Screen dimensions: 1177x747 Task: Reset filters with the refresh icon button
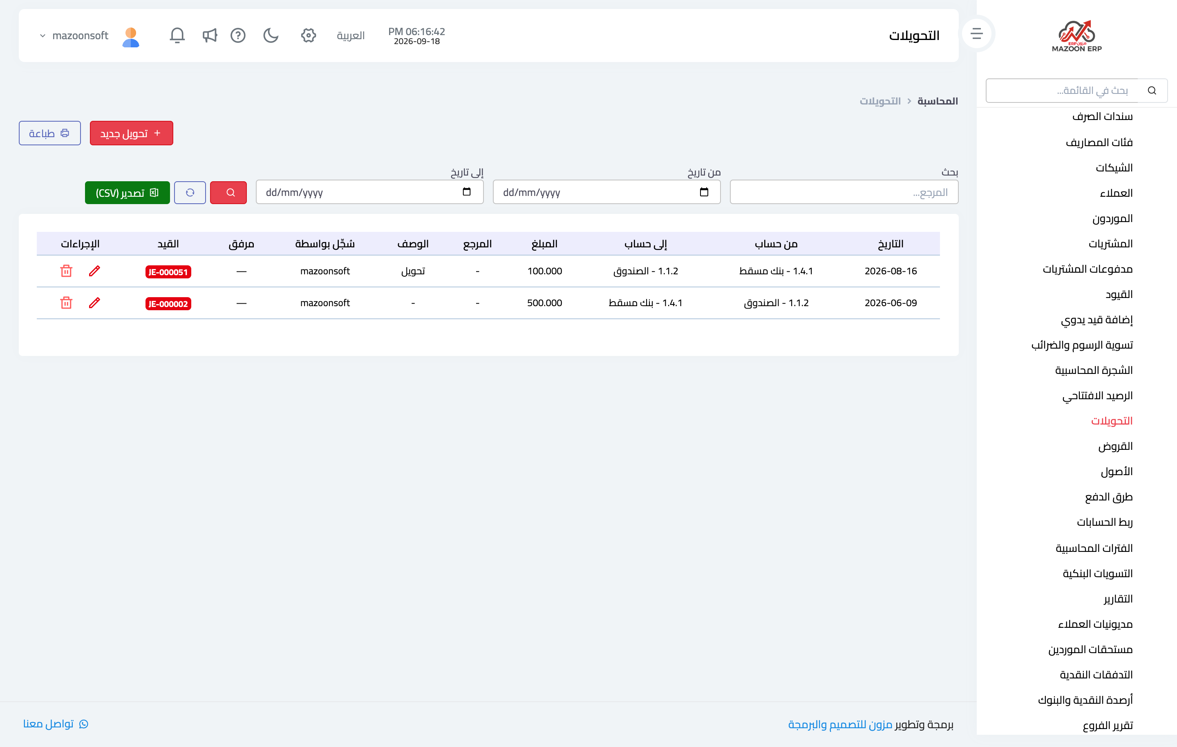pos(190,192)
